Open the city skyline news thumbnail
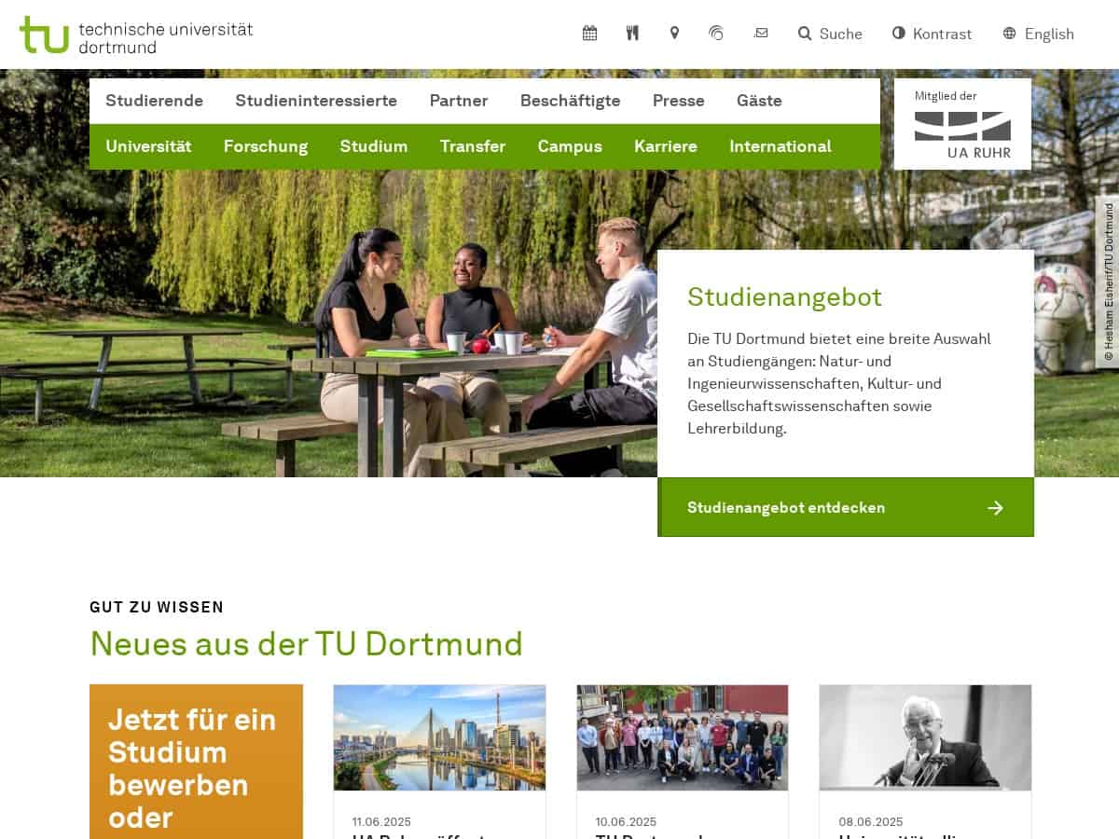 [439, 737]
